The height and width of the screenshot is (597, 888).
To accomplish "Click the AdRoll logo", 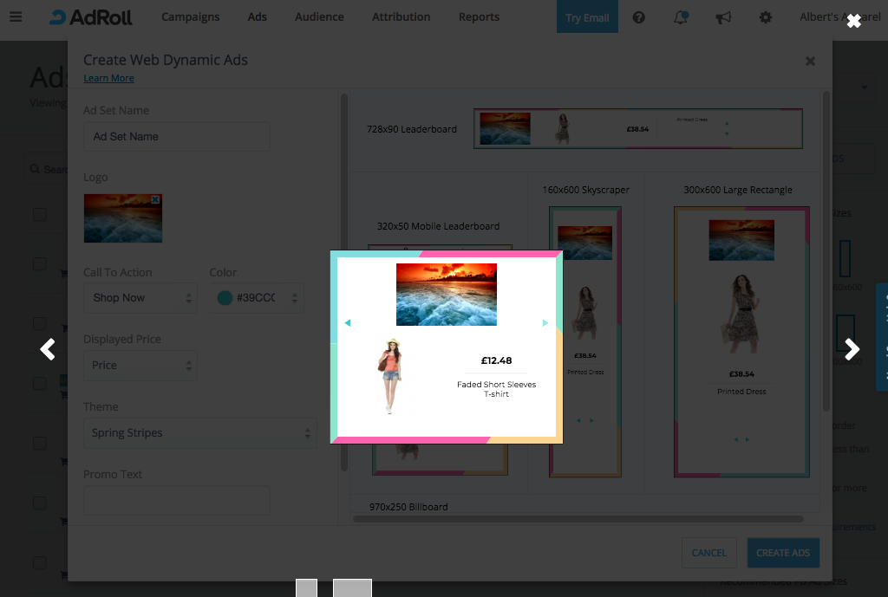I will [x=90, y=17].
